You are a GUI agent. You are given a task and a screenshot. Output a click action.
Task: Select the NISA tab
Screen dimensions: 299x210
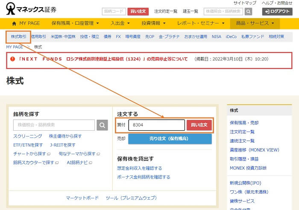click(x=217, y=37)
